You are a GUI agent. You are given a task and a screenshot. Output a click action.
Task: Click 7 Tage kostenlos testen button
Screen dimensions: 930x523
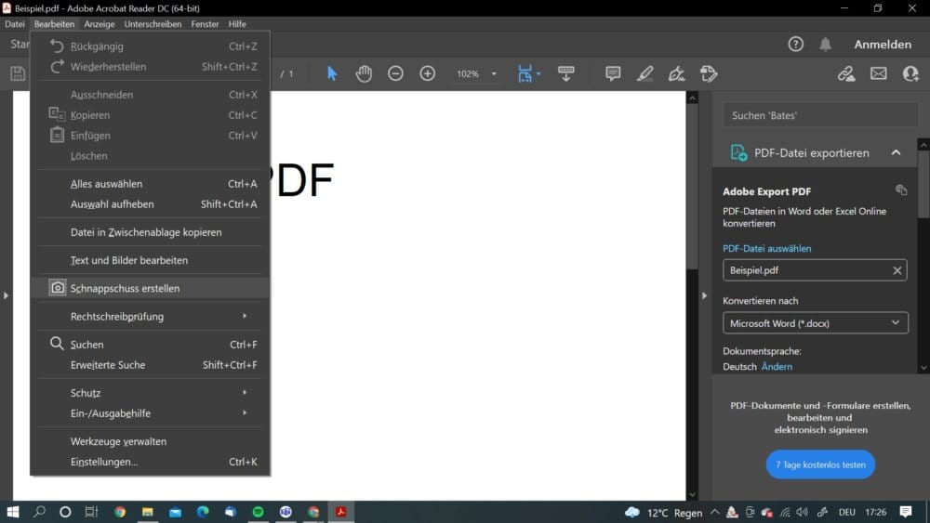[820, 464]
